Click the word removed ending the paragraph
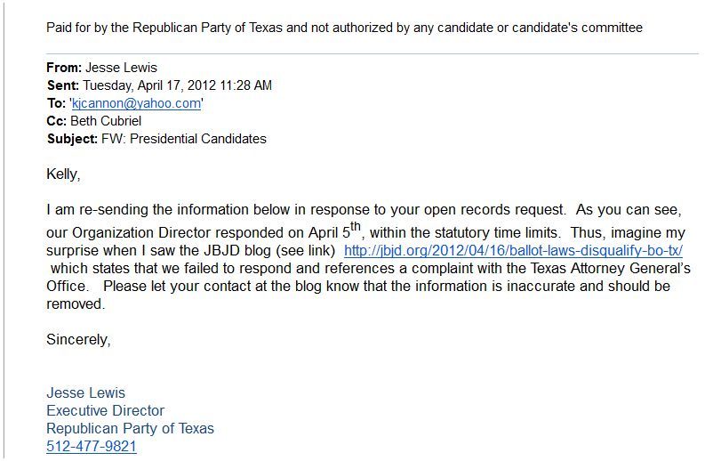 pyautogui.click(x=76, y=303)
